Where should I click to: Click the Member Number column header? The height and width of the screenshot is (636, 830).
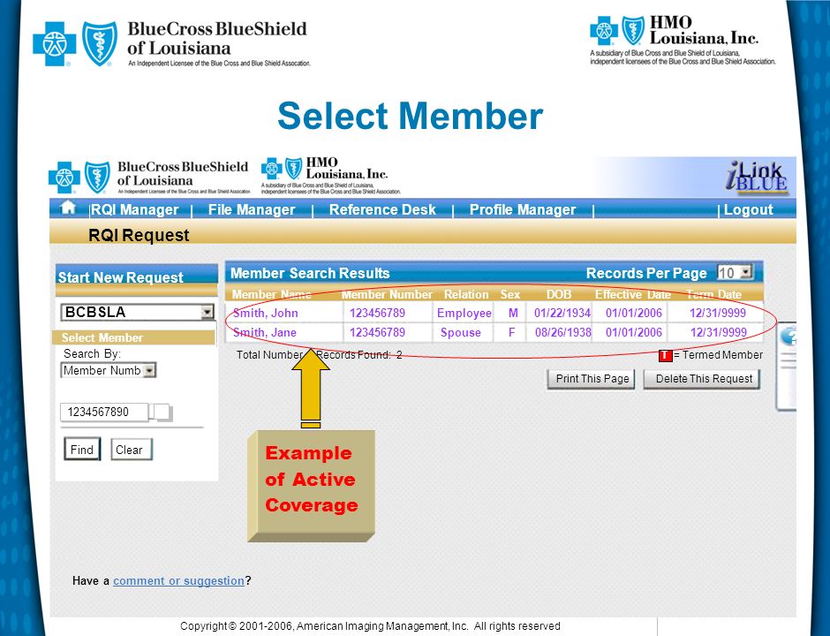[387, 294]
